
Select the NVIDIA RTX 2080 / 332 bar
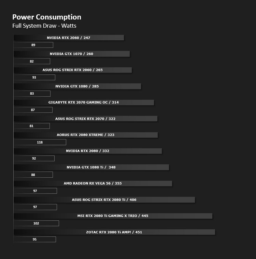[x=88, y=151]
